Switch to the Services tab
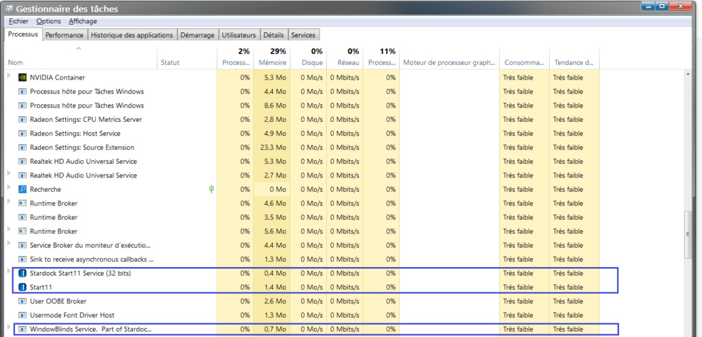 click(303, 35)
